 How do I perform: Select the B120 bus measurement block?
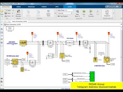[43, 43]
